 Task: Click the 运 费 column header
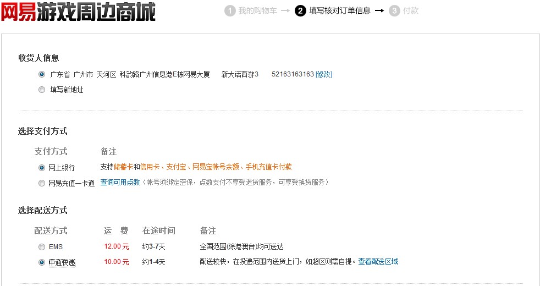pyautogui.click(x=117, y=230)
